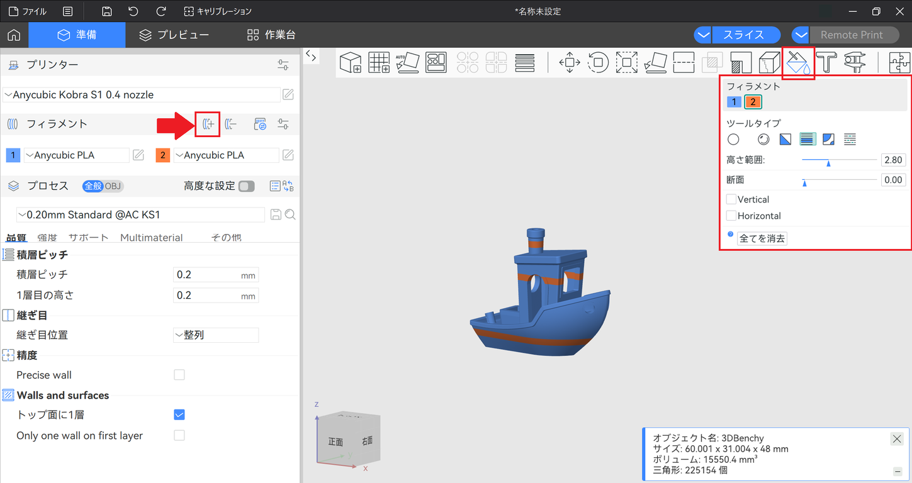Select the sphere brush tool type
The height and width of the screenshot is (483, 912).
pyautogui.click(x=763, y=139)
